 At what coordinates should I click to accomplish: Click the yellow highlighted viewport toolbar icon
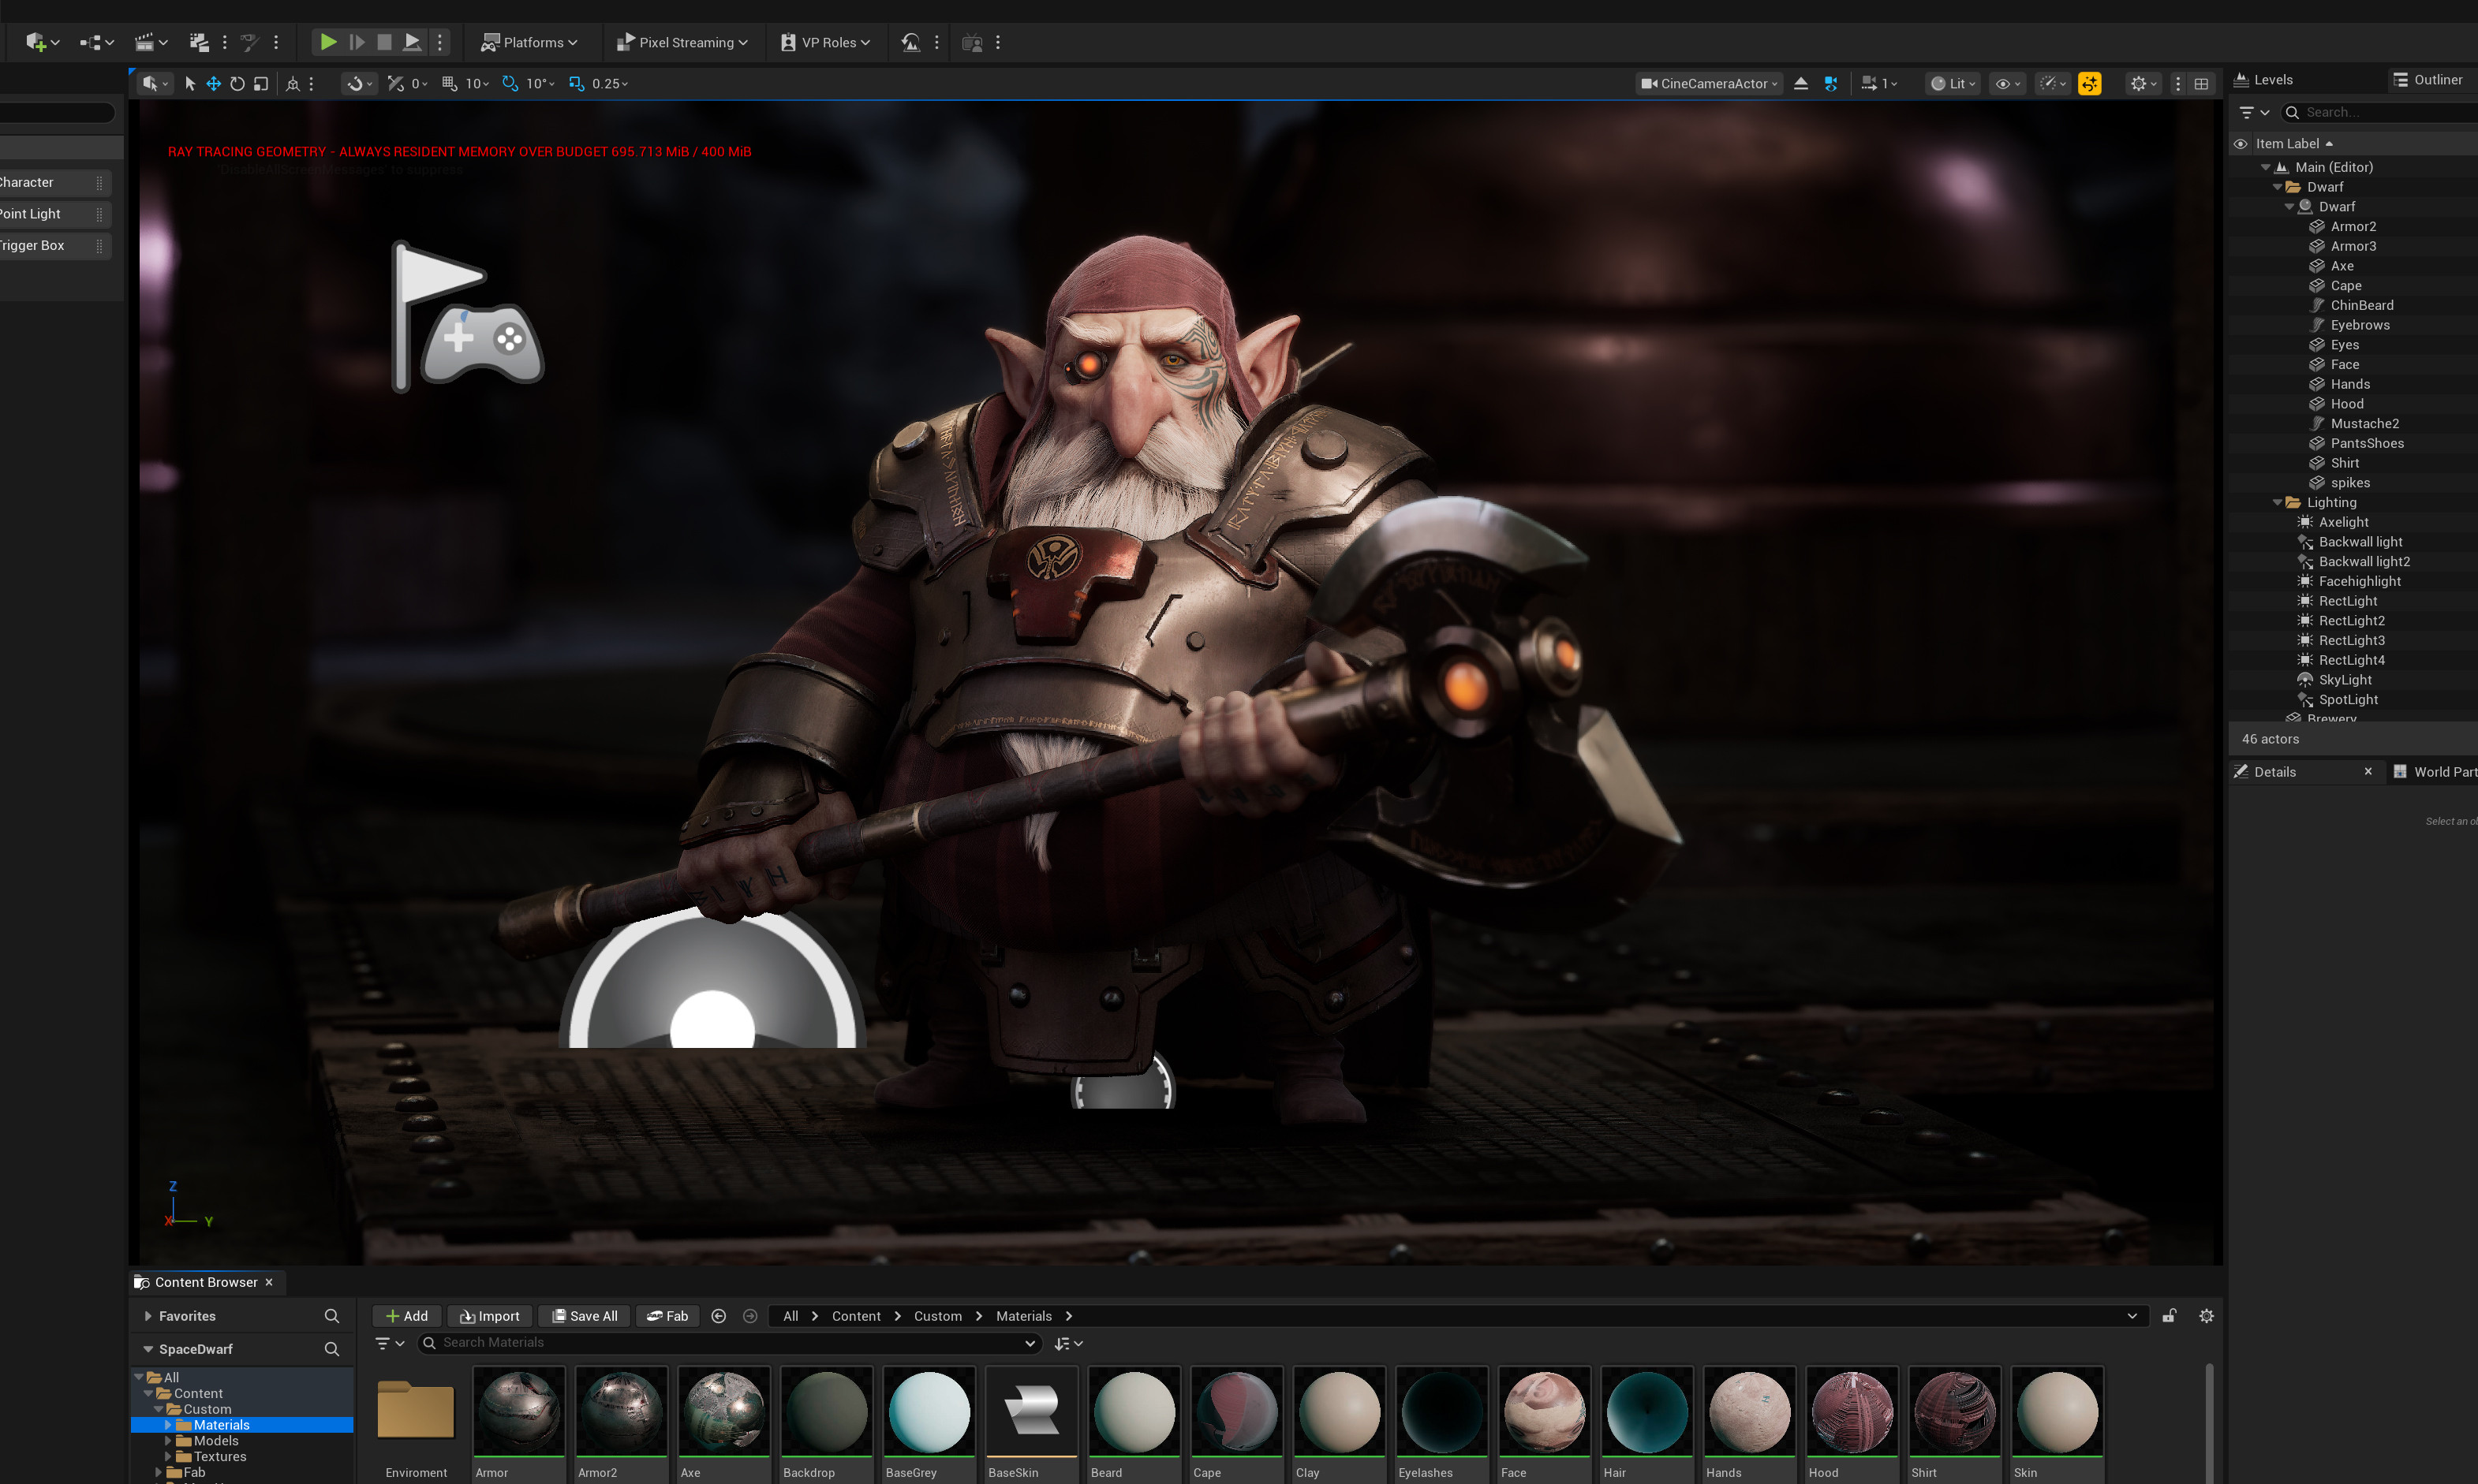coord(2089,84)
